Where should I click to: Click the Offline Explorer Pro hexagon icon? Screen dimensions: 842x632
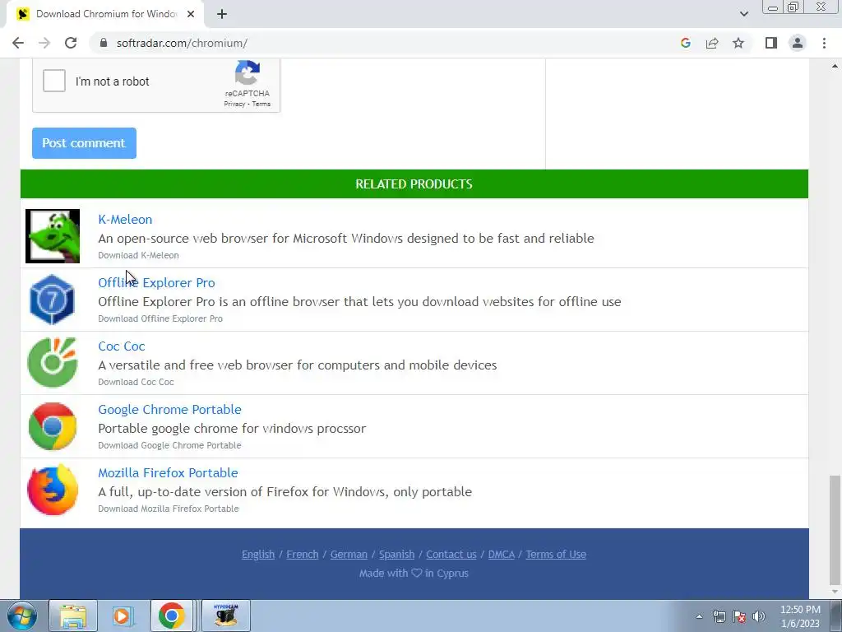coord(52,300)
